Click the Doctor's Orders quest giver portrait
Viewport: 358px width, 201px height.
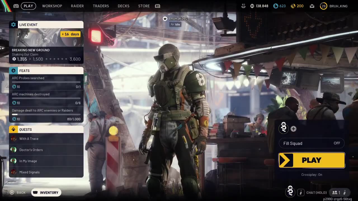click(x=13, y=150)
